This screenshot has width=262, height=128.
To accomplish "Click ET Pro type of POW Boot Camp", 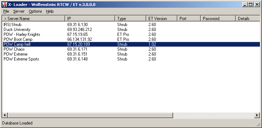I will point(123,39).
